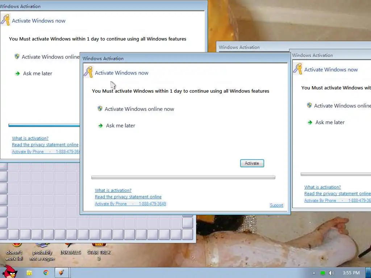
Task: Click the progress bar in front activation window
Action: [183, 177]
